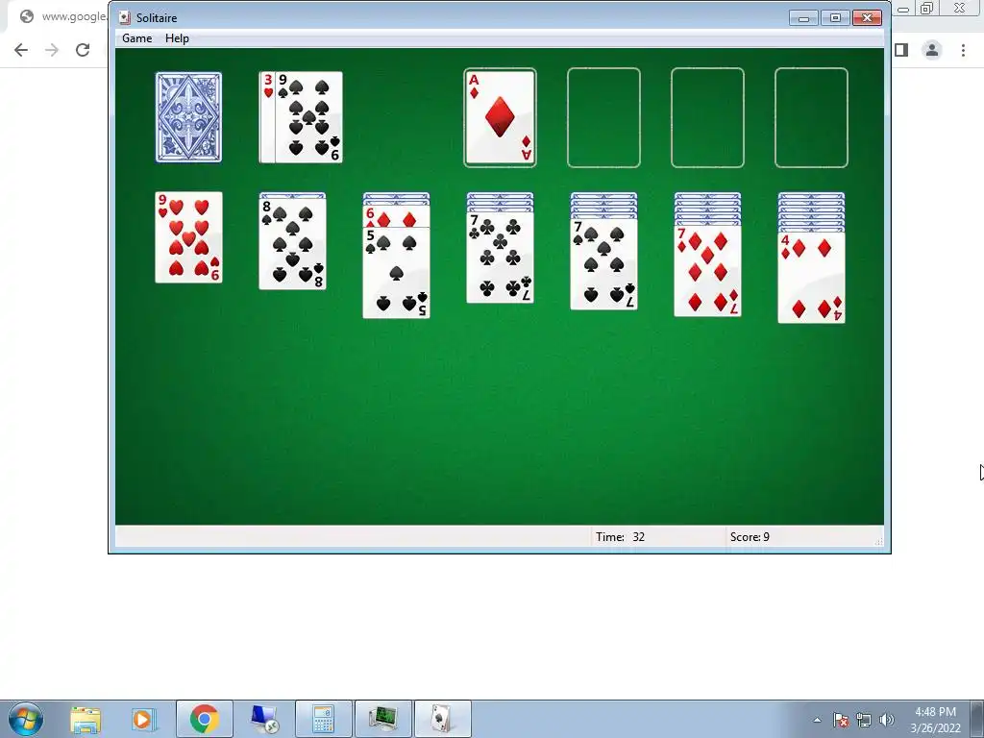
Task: Select the 6 of diamonds tableau card
Action: tap(396, 216)
